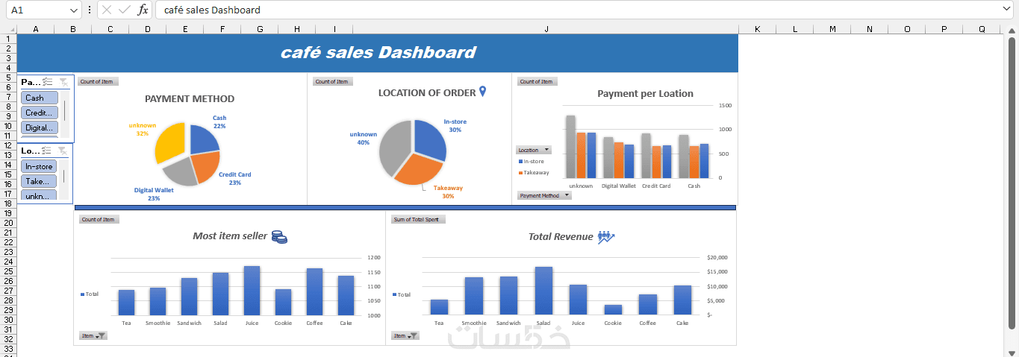
Task: Click Total legend in Most item seller chart
Action: tap(90, 294)
